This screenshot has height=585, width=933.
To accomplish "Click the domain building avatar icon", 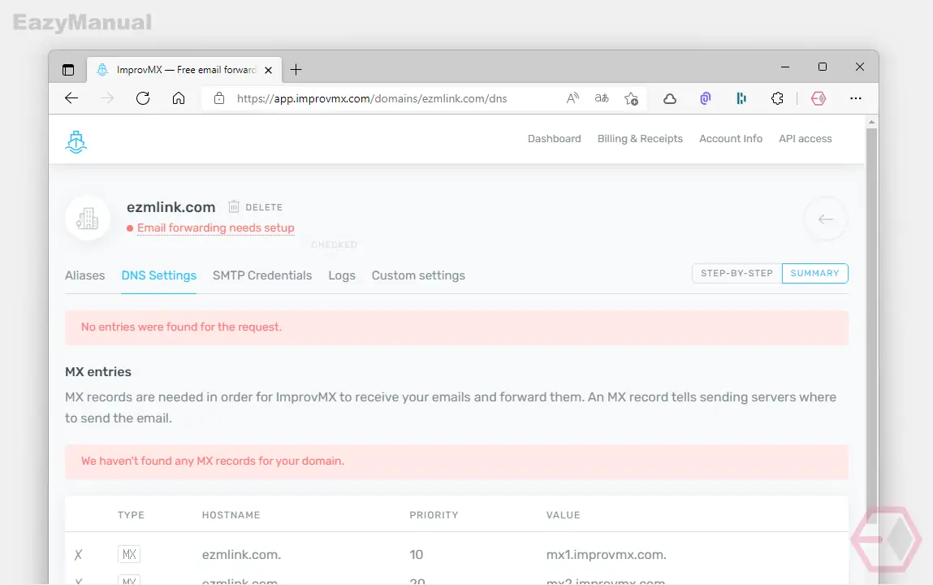I will [88, 219].
